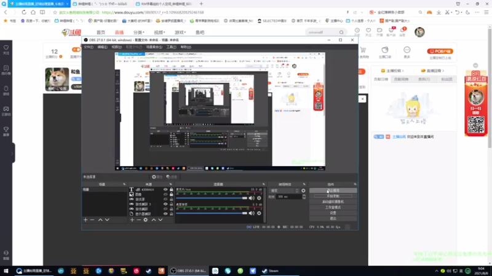Open the OBS Help menu

pyautogui.click(x=186, y=47)
